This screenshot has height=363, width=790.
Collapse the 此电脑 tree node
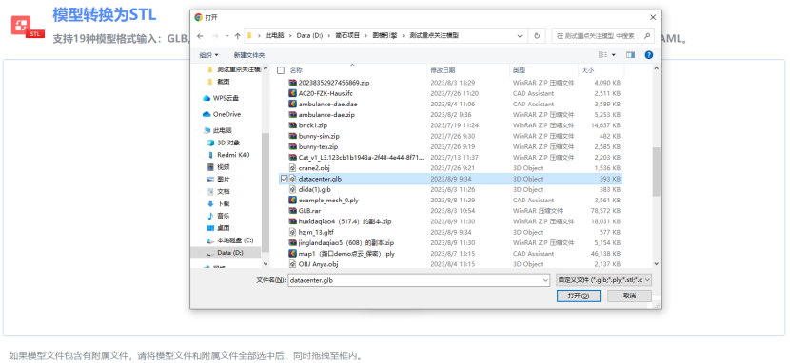(196, 130)
